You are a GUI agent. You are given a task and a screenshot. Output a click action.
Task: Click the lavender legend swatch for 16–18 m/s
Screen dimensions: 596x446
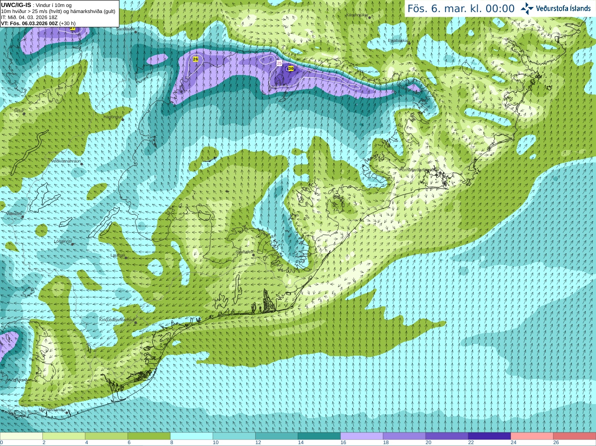[362, 436]
